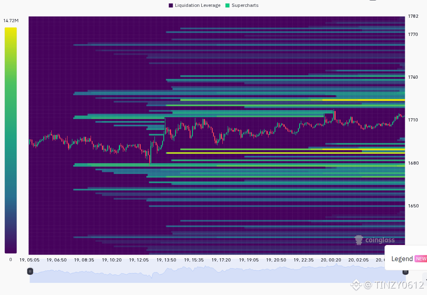Click the range selector overview chart

pos(218,273)
